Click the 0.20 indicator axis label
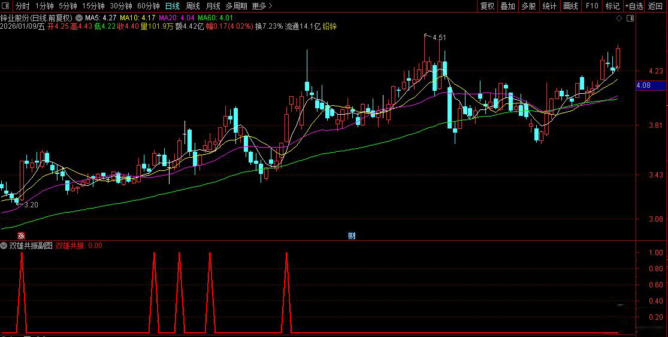 point(655,317)
